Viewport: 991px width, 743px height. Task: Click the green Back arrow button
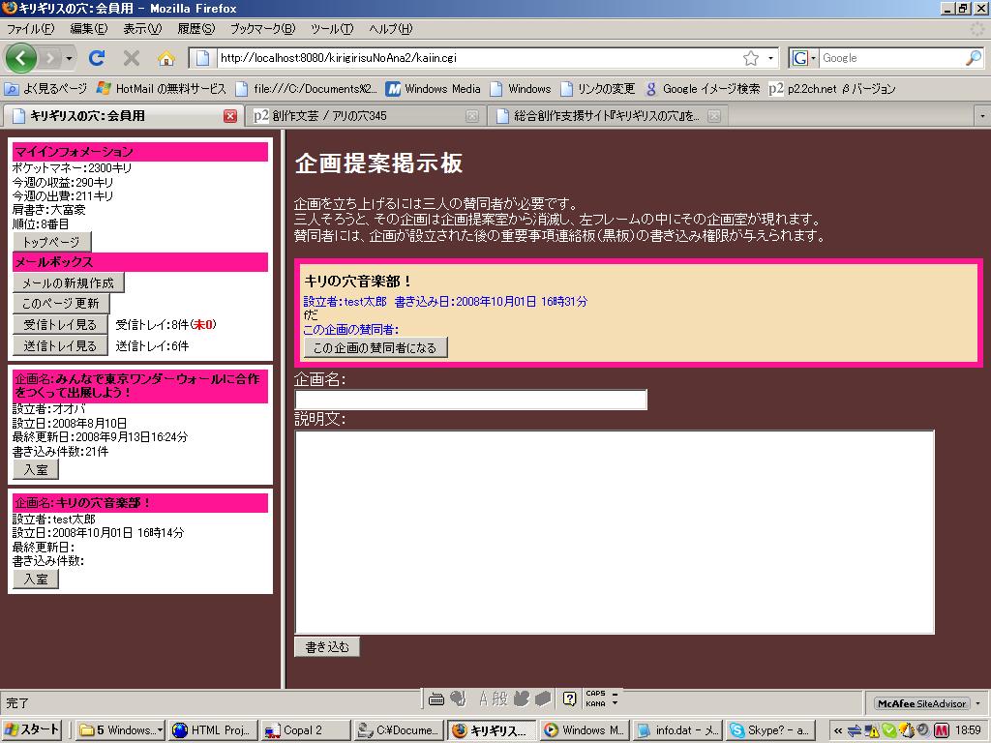pyautogui.click(x=20, y=58)
